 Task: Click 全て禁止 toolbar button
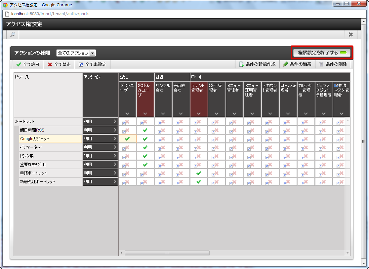[59, 64]
